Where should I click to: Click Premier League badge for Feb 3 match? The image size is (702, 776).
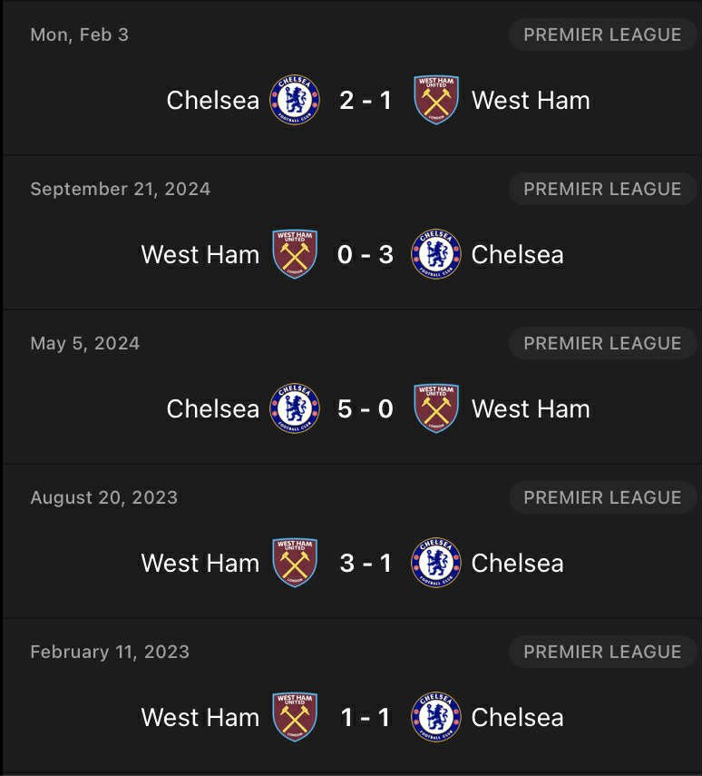(602, 34)
